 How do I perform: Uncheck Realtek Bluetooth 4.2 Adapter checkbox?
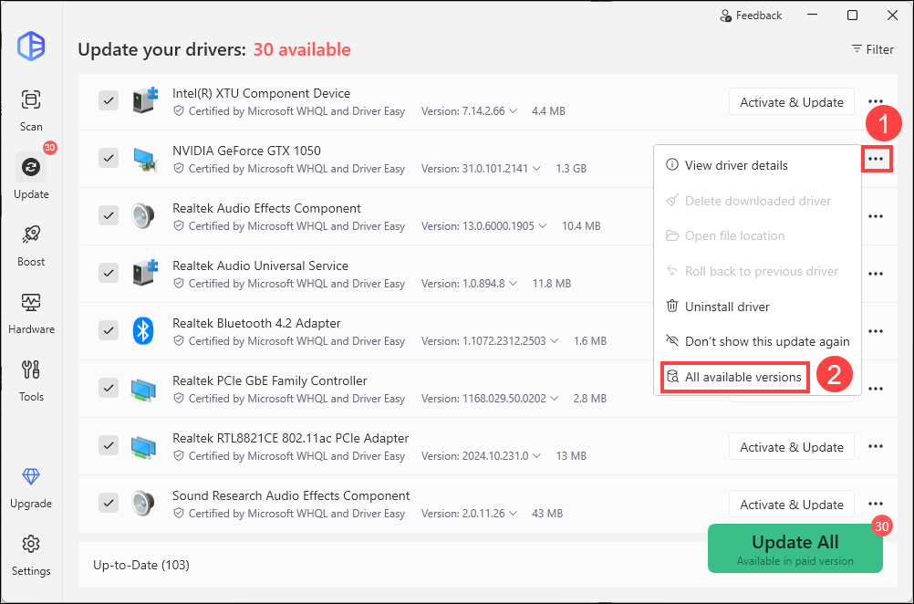109,330
